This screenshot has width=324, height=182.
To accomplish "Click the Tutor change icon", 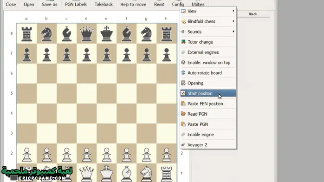I will point(183,42).
